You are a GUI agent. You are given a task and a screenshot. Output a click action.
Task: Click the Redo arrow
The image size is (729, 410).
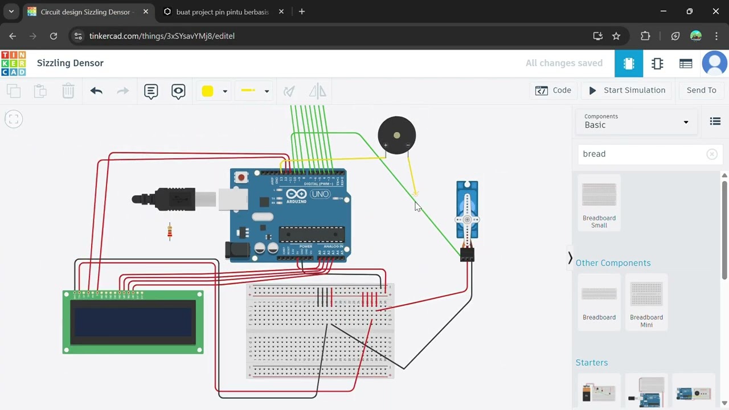pos(122,91)
